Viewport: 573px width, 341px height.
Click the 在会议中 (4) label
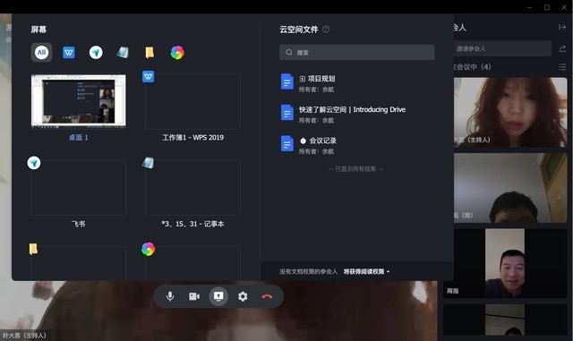tap(472, 67)
